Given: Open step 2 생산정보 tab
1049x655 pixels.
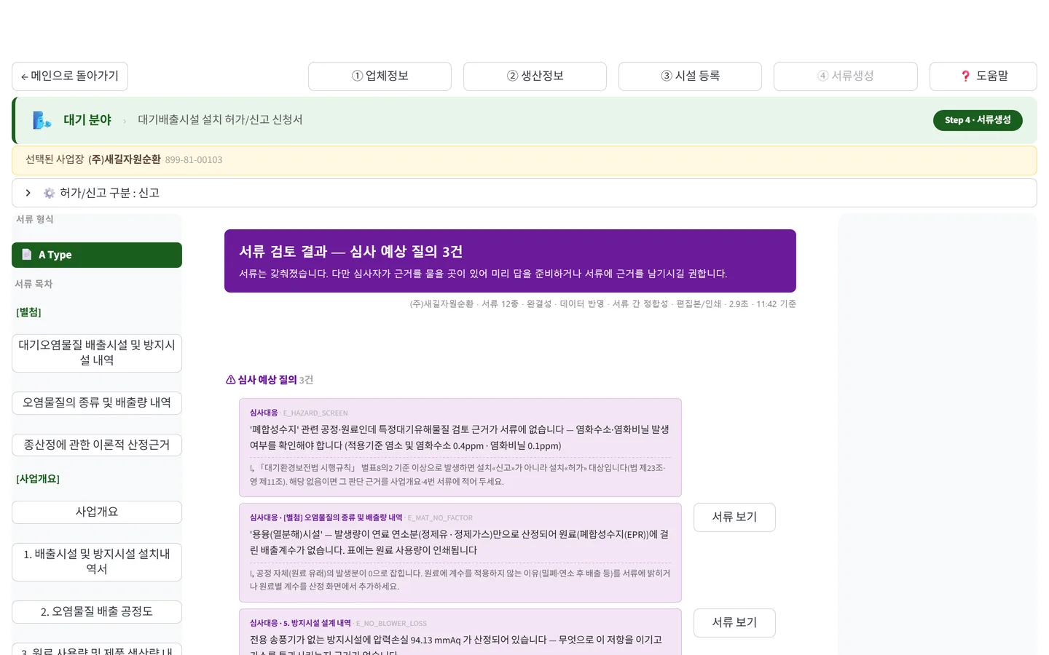Looking at the screenshot, I should 535,76.
